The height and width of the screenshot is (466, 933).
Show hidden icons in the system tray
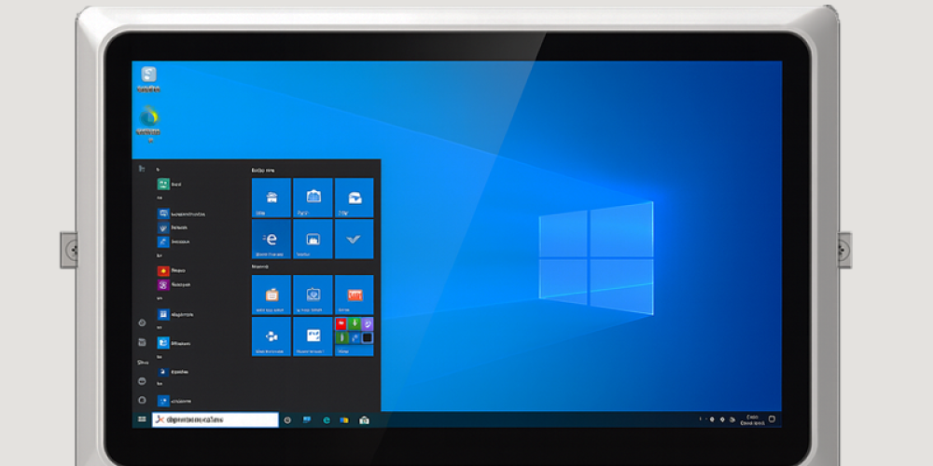coord(702,420)
